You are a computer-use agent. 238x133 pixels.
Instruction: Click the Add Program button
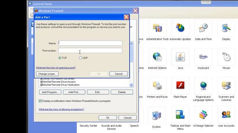[50, 92]
